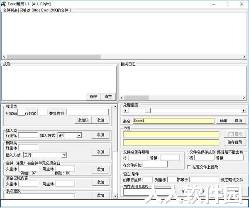Click 添加快 button in 标准类 group
The height and width of the screenshot is (208, 249).
pyautogui.click(x=83, y=120)
